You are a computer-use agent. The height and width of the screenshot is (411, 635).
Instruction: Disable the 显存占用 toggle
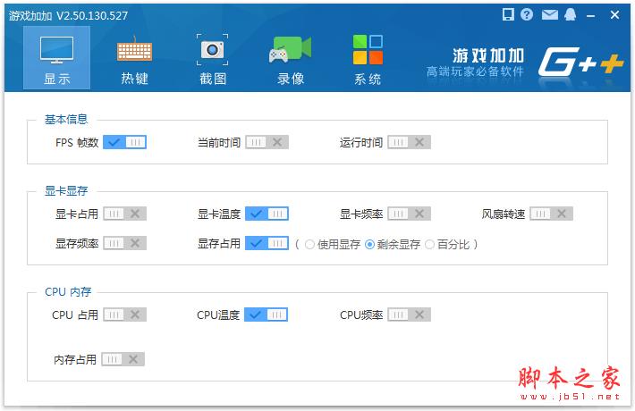point(267,243)
